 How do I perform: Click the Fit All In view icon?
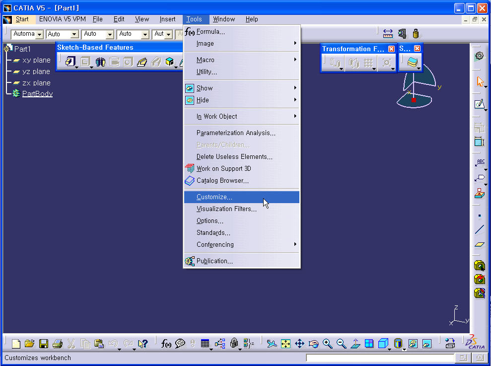coord(285,344)
